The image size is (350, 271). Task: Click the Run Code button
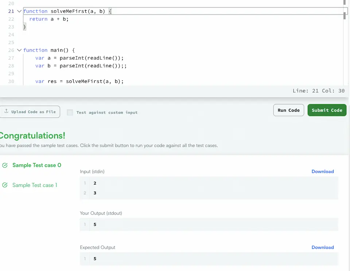pos(289,110)
